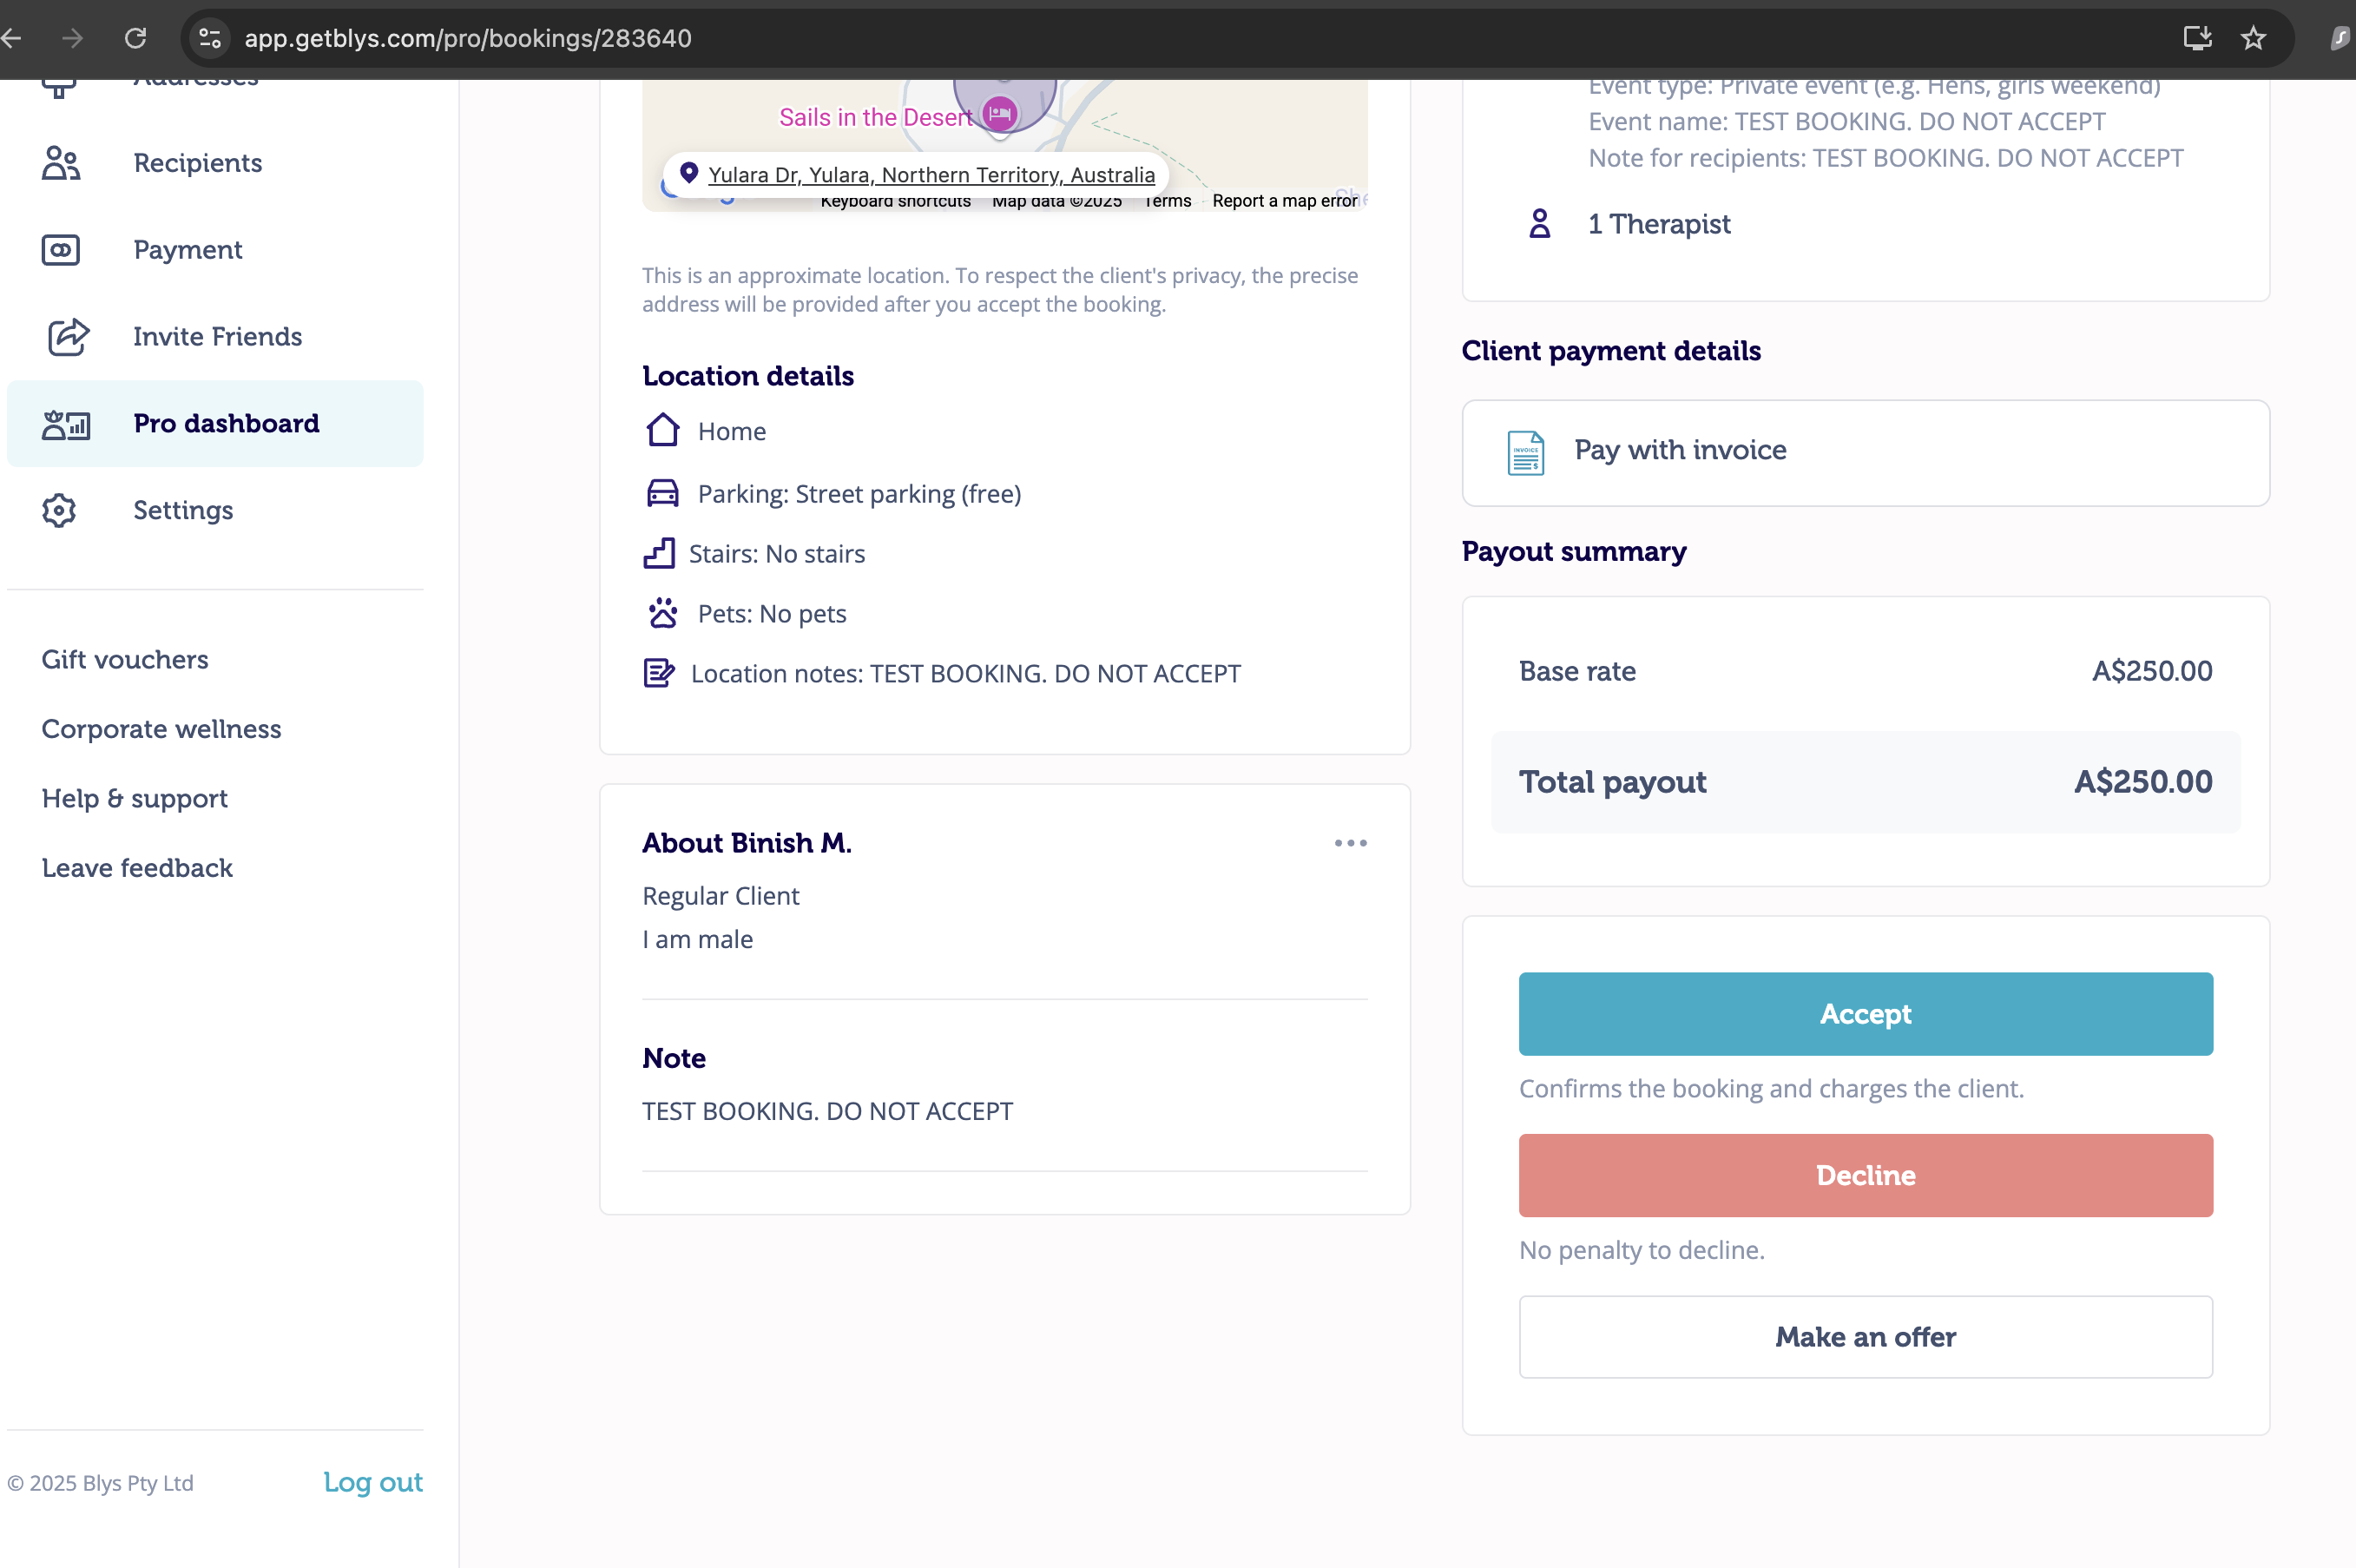Image resolution: width=2356 pixels, height=1568 pixels.
Task: Click the install app icon in address bar
Action: [x=2197, y=39]
